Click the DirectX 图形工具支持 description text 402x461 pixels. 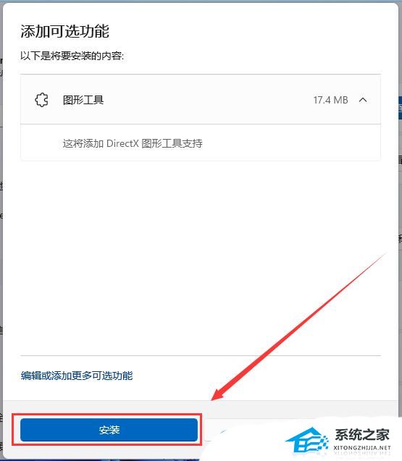click(x=133, y=143)
